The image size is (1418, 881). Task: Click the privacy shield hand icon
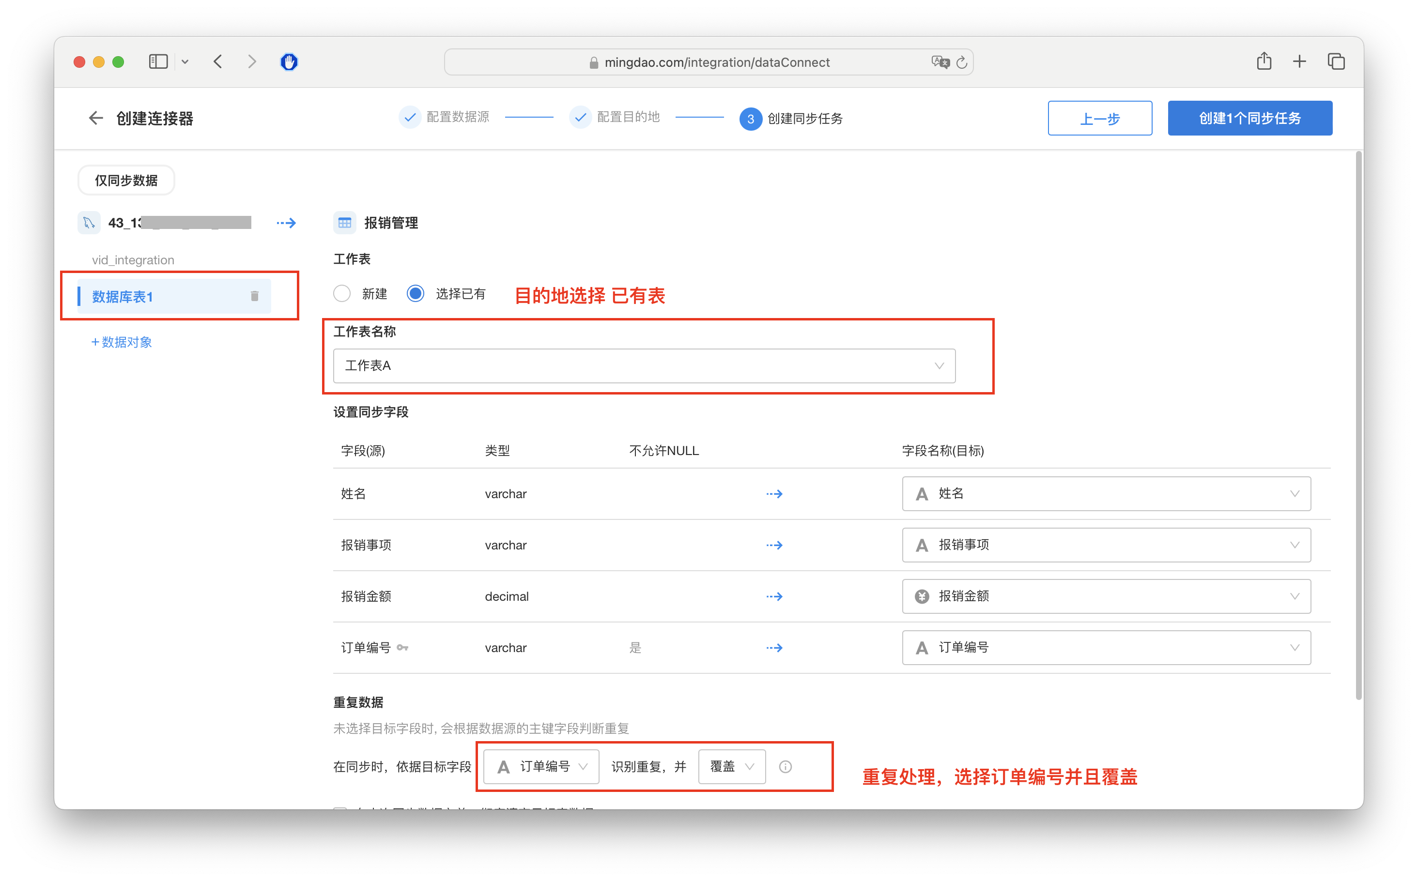pos(289,62)
